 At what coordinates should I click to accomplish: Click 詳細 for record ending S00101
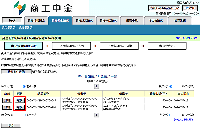point(7,107)
